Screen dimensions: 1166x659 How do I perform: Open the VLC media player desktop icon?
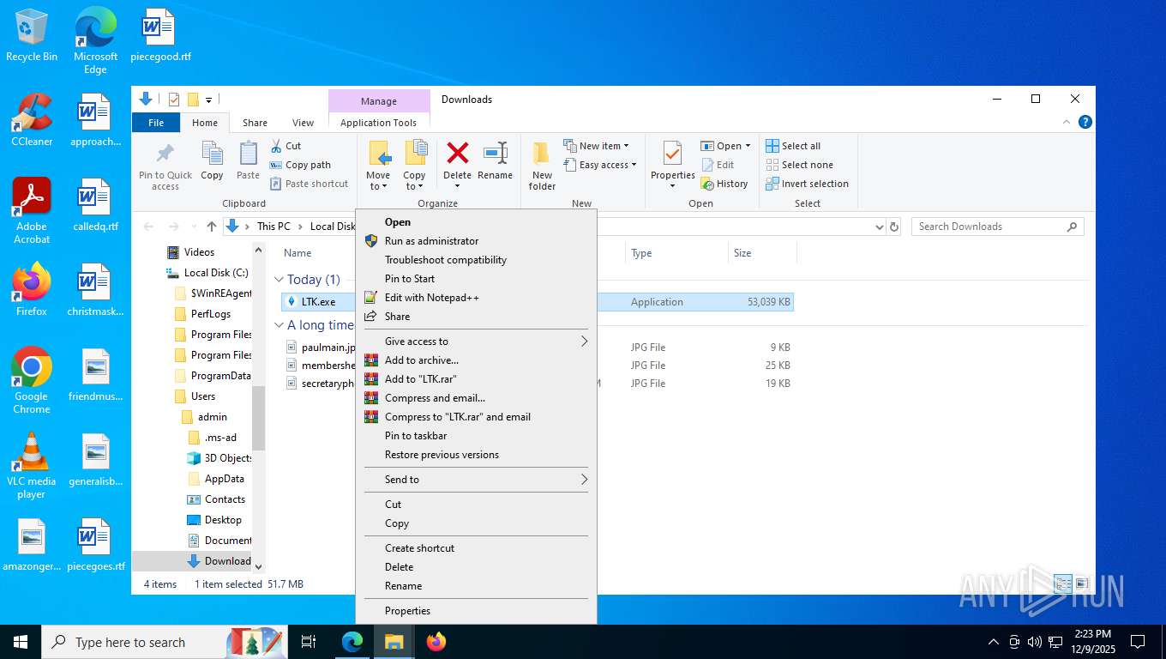(x=32, y=466)
